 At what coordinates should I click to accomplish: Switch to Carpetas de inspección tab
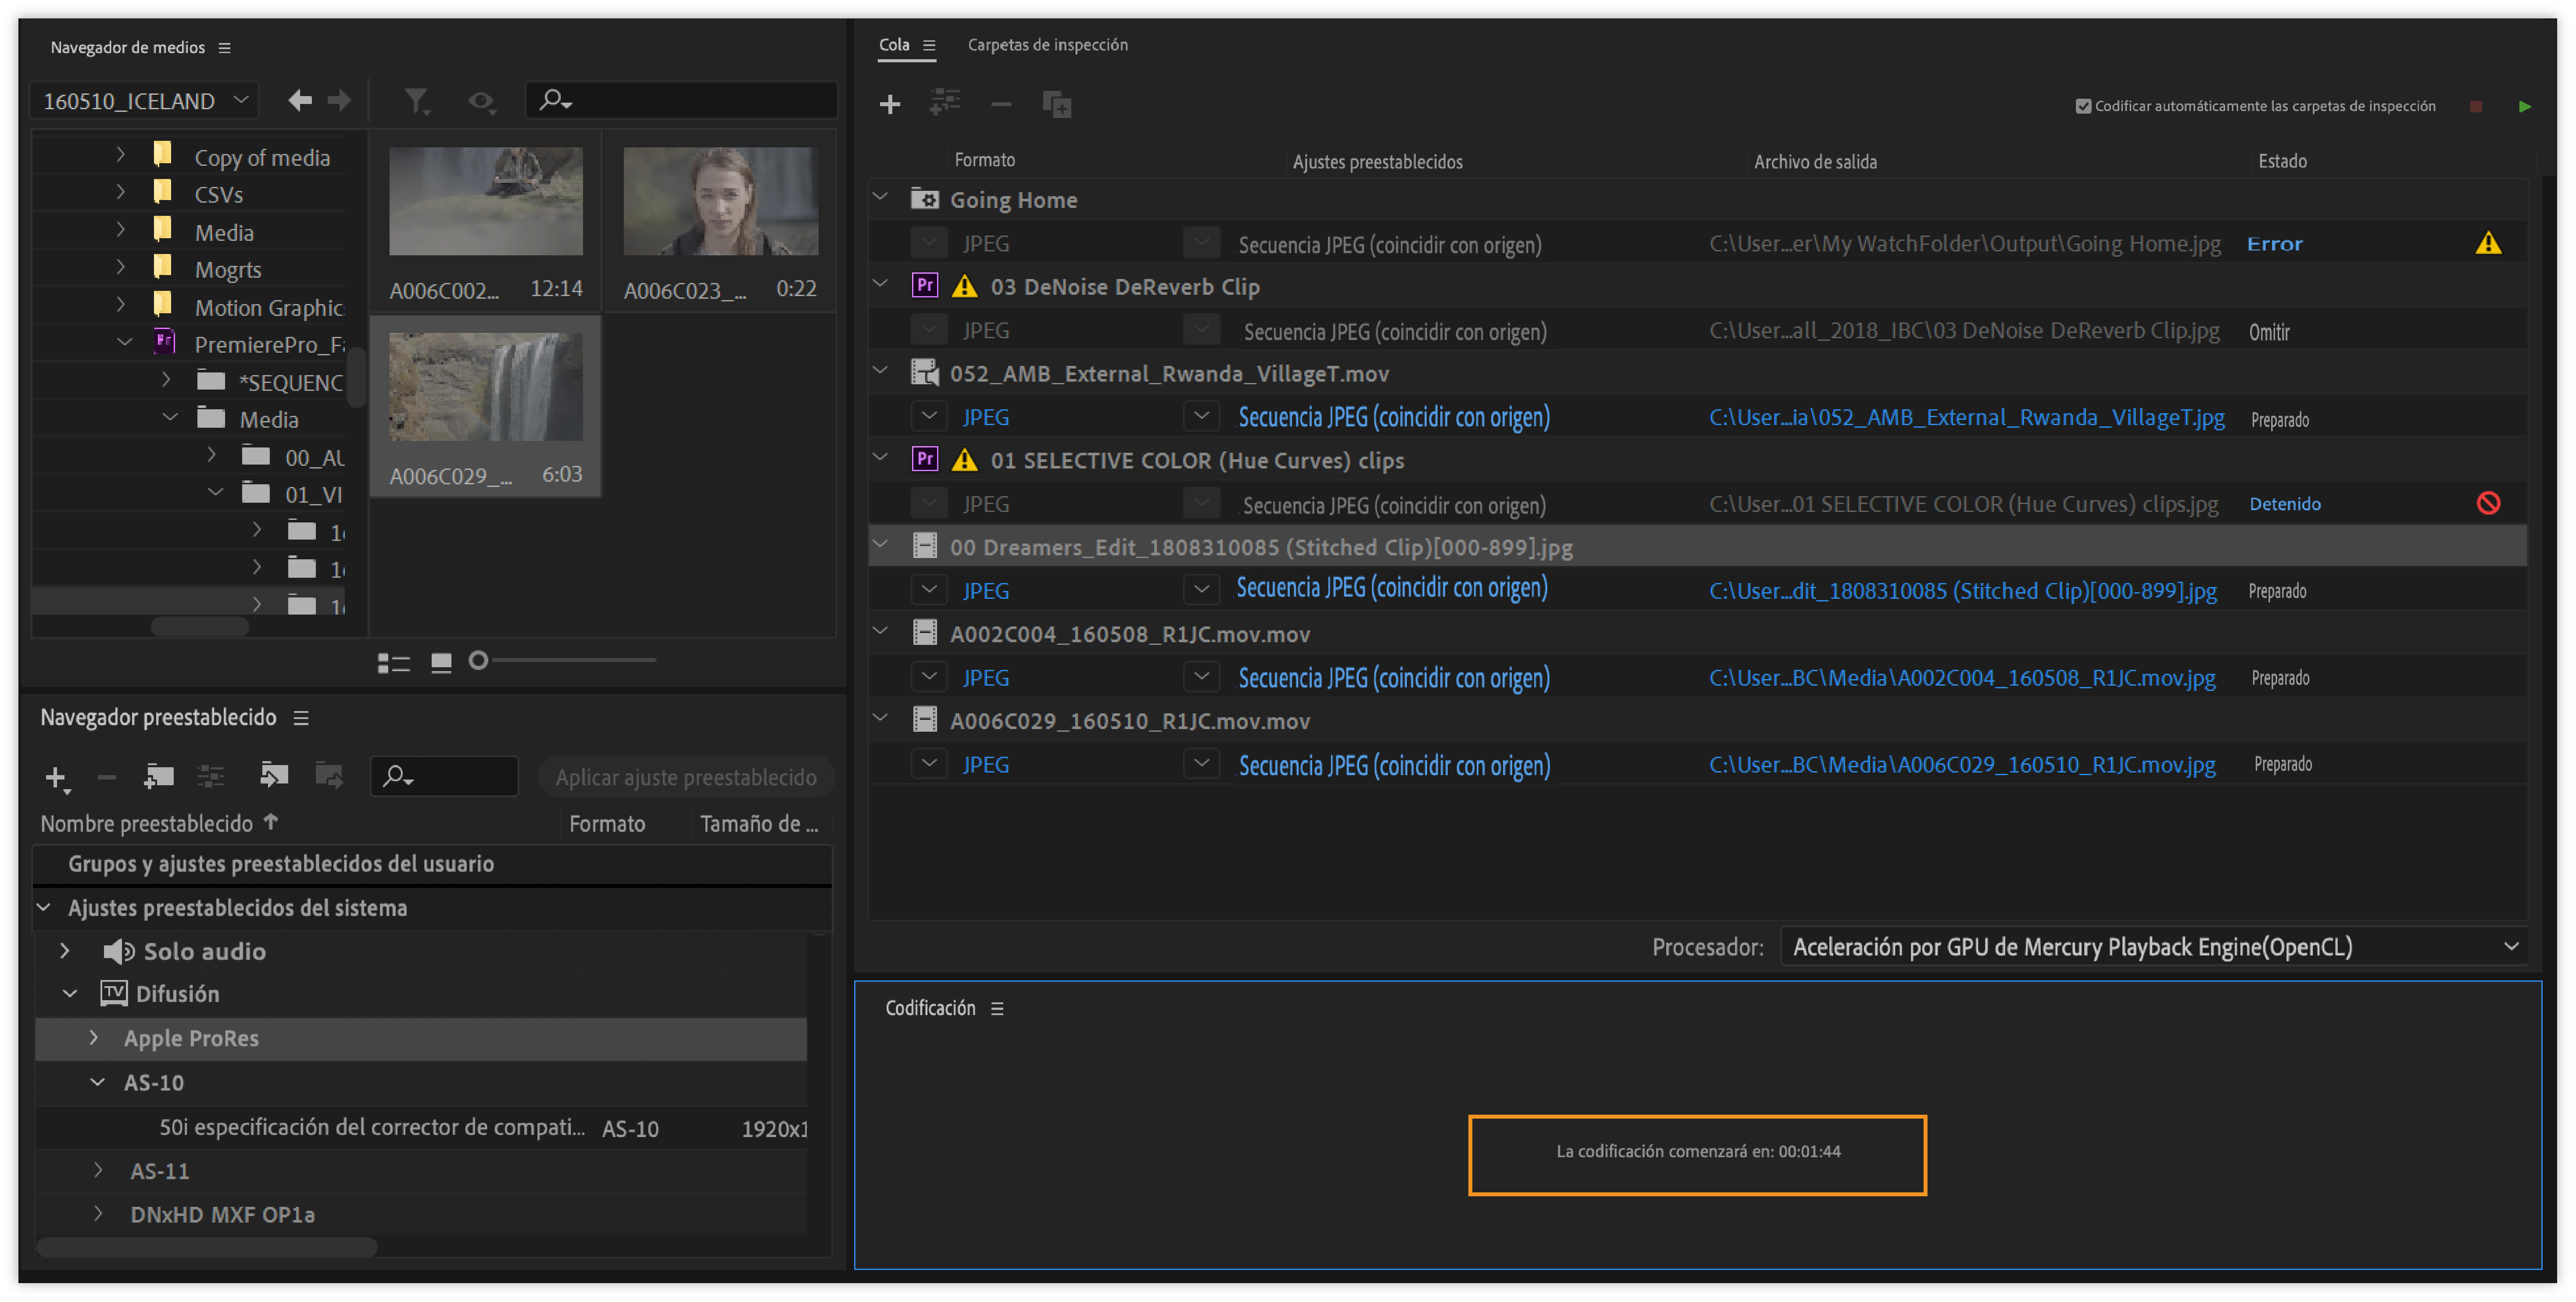pyautogui.click(x=1047, y=45)
